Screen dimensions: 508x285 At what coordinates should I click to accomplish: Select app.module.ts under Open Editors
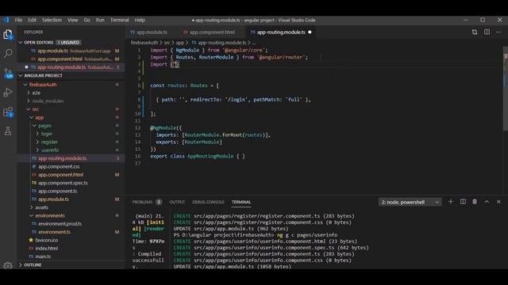[x=71, y=51]
